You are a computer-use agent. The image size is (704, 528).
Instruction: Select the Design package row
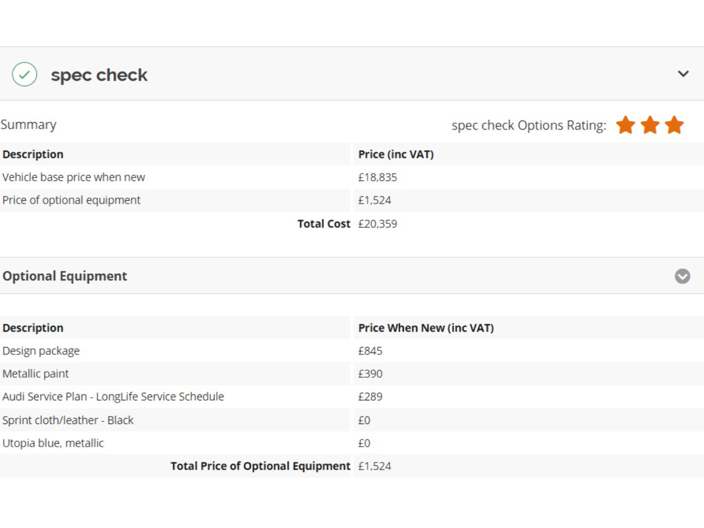41,351
